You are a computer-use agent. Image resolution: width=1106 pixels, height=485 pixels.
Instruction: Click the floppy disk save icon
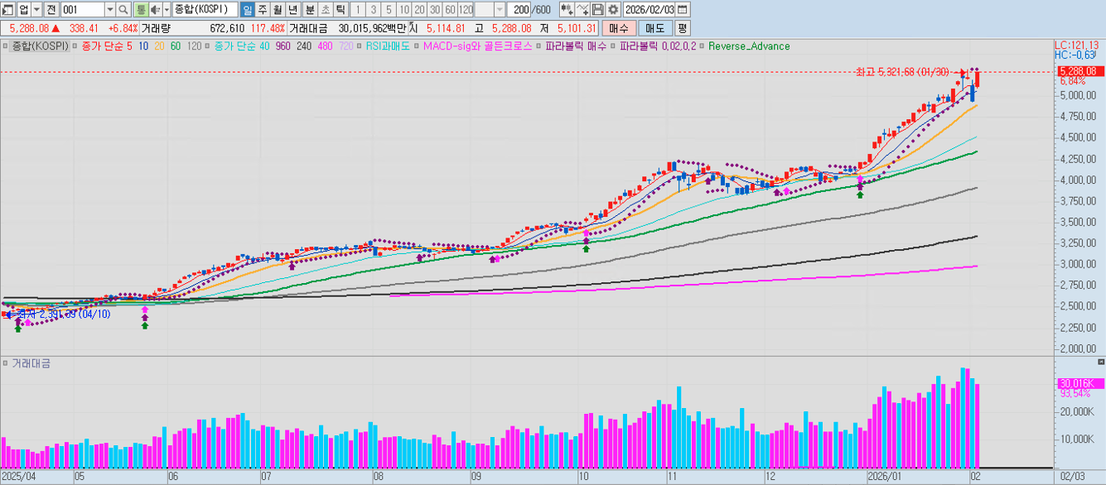pos(598,9)
